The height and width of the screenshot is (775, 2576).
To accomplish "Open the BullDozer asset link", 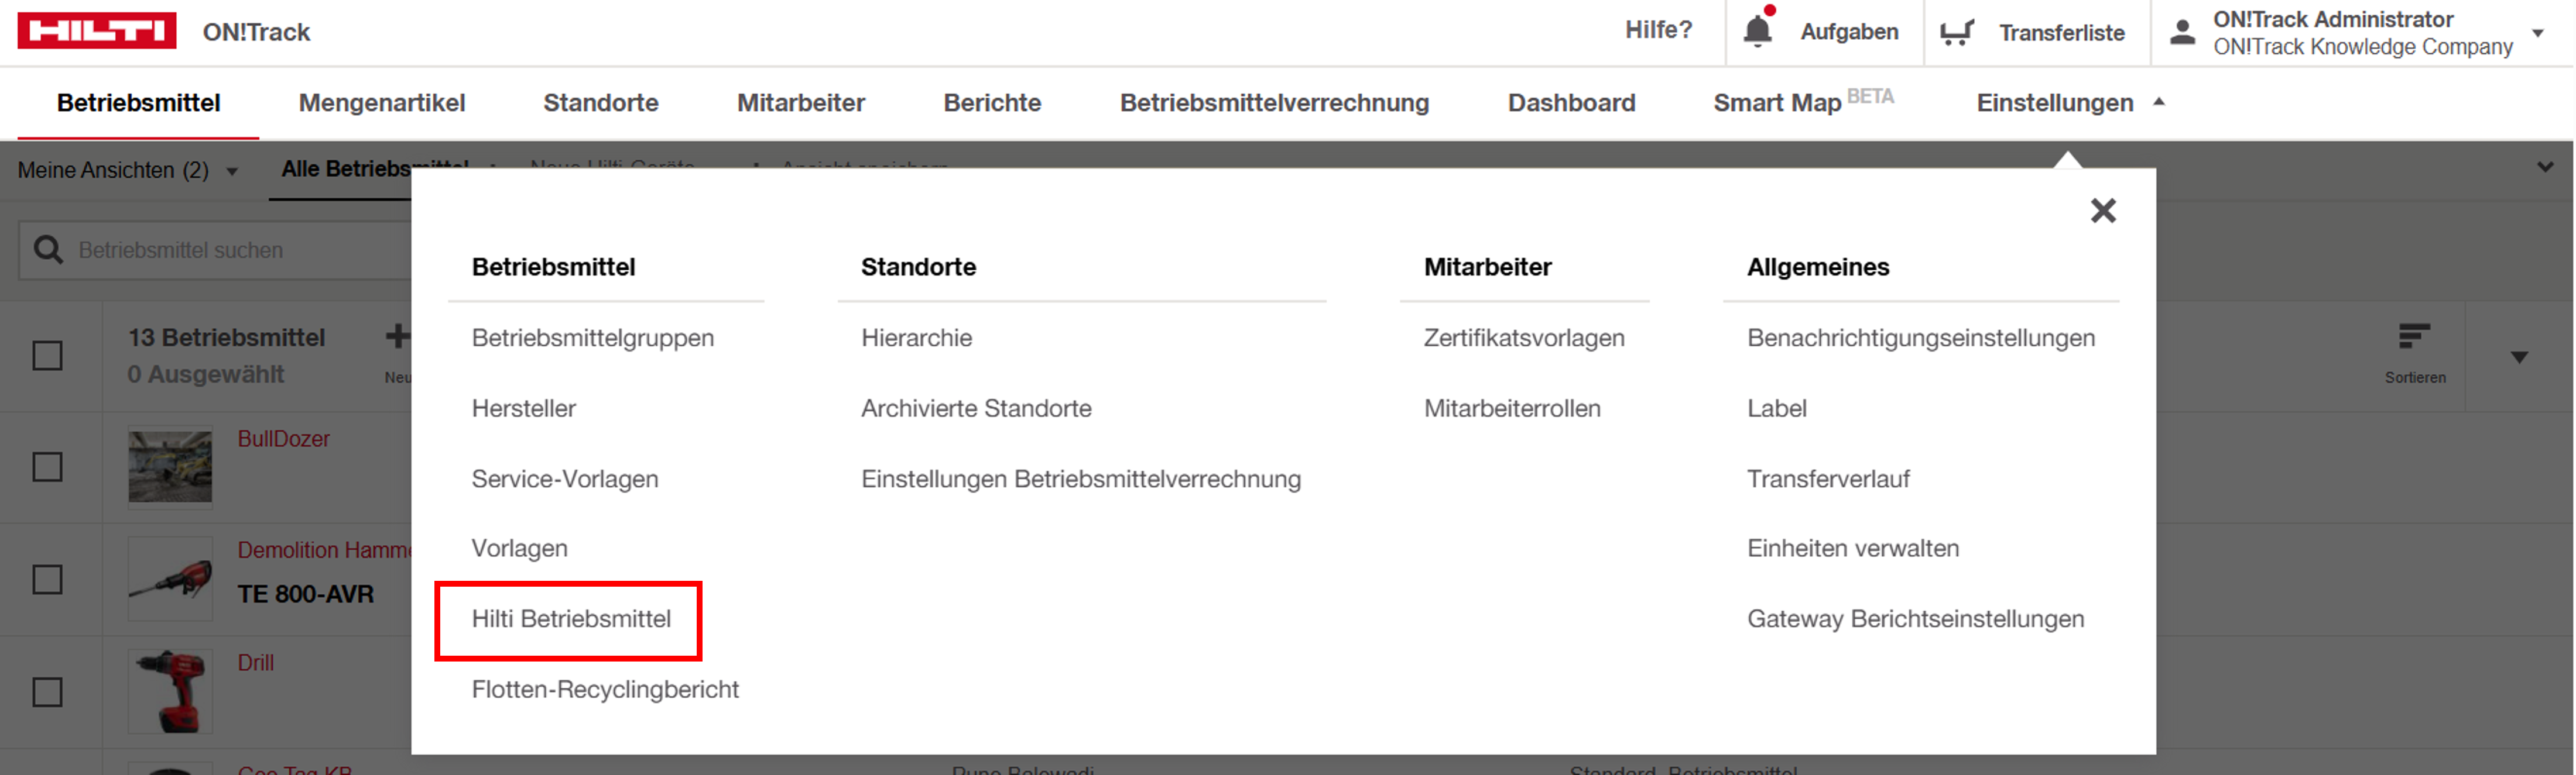I will (283, 439).
